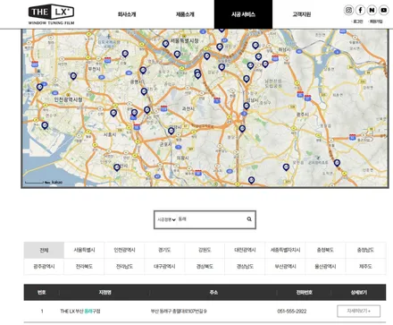The height and width of the screenshot is (325, 393).
Task: Select the 부산광역시 region tab
Action: (285, 266)
